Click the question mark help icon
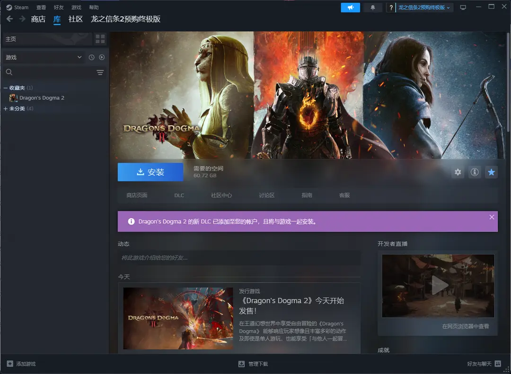Image resolution: width=511 pixels, height=374 pixels. pyautogui.click(x=391, y=8)
